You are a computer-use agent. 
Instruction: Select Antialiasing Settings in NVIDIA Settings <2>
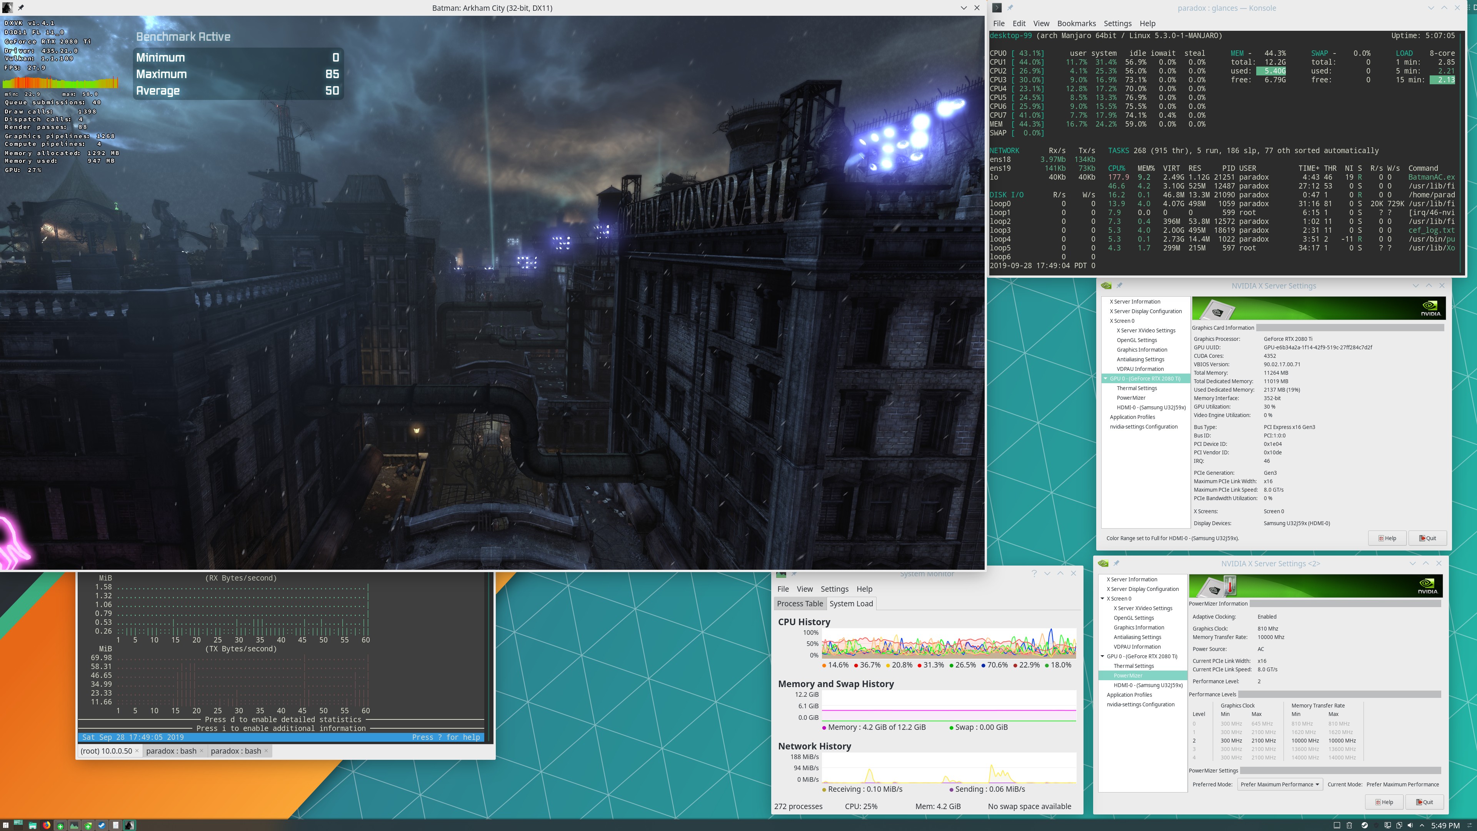pos(1137,637)
